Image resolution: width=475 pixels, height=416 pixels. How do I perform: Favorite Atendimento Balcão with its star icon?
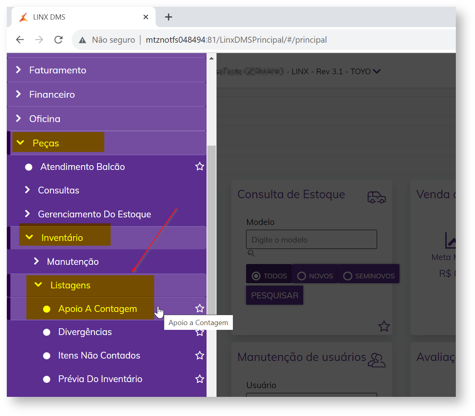200,166
